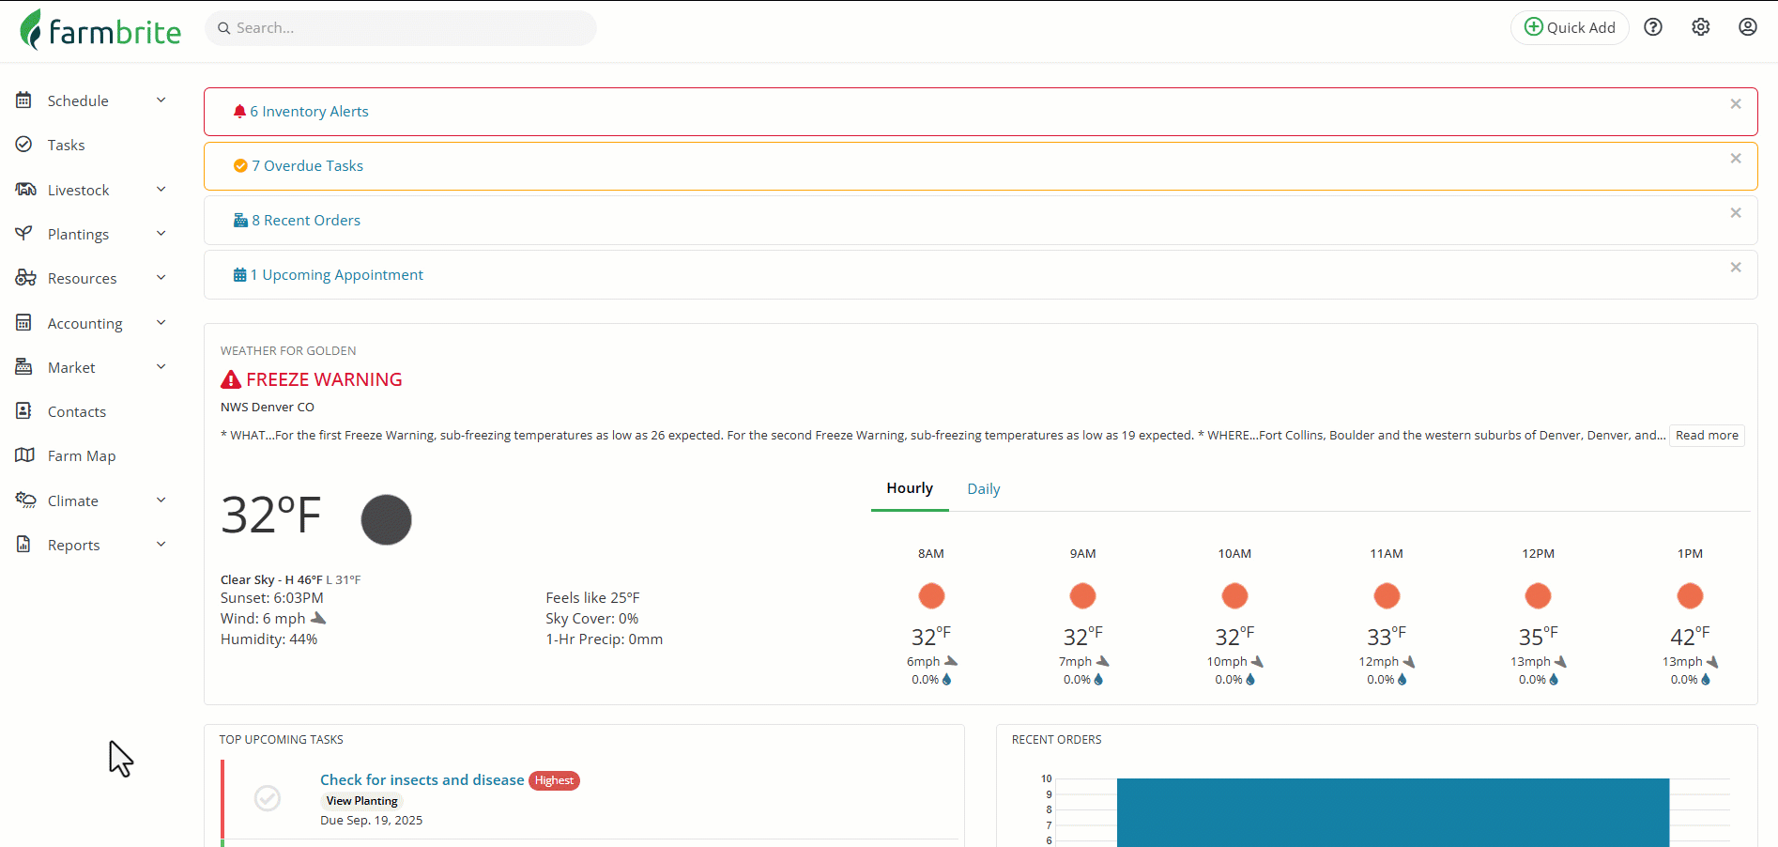The height and width of the screenshot is (847, 1778).
Task: Open the Quick Add button
Action: 1570,27
